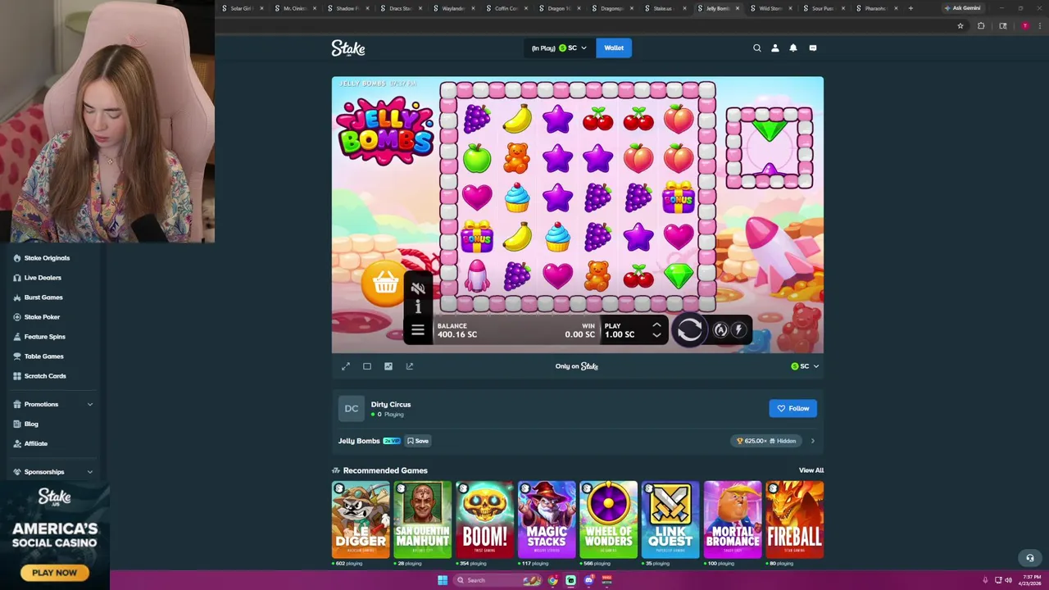
Task: Open Fireball game thumbnail
Action: tap(794, 520)
